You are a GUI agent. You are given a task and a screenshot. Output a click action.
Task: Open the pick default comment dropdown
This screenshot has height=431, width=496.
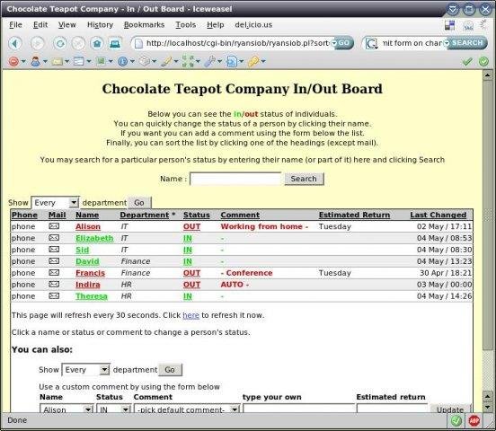pyautogui.click(x=187, y=409)
